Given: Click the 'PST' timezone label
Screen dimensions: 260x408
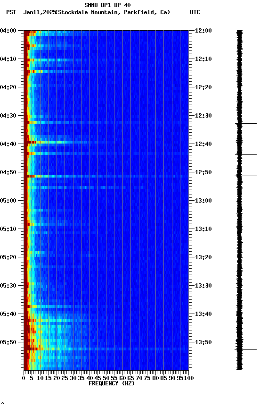Looking at the screenshot, I should [x=11, y=12].
